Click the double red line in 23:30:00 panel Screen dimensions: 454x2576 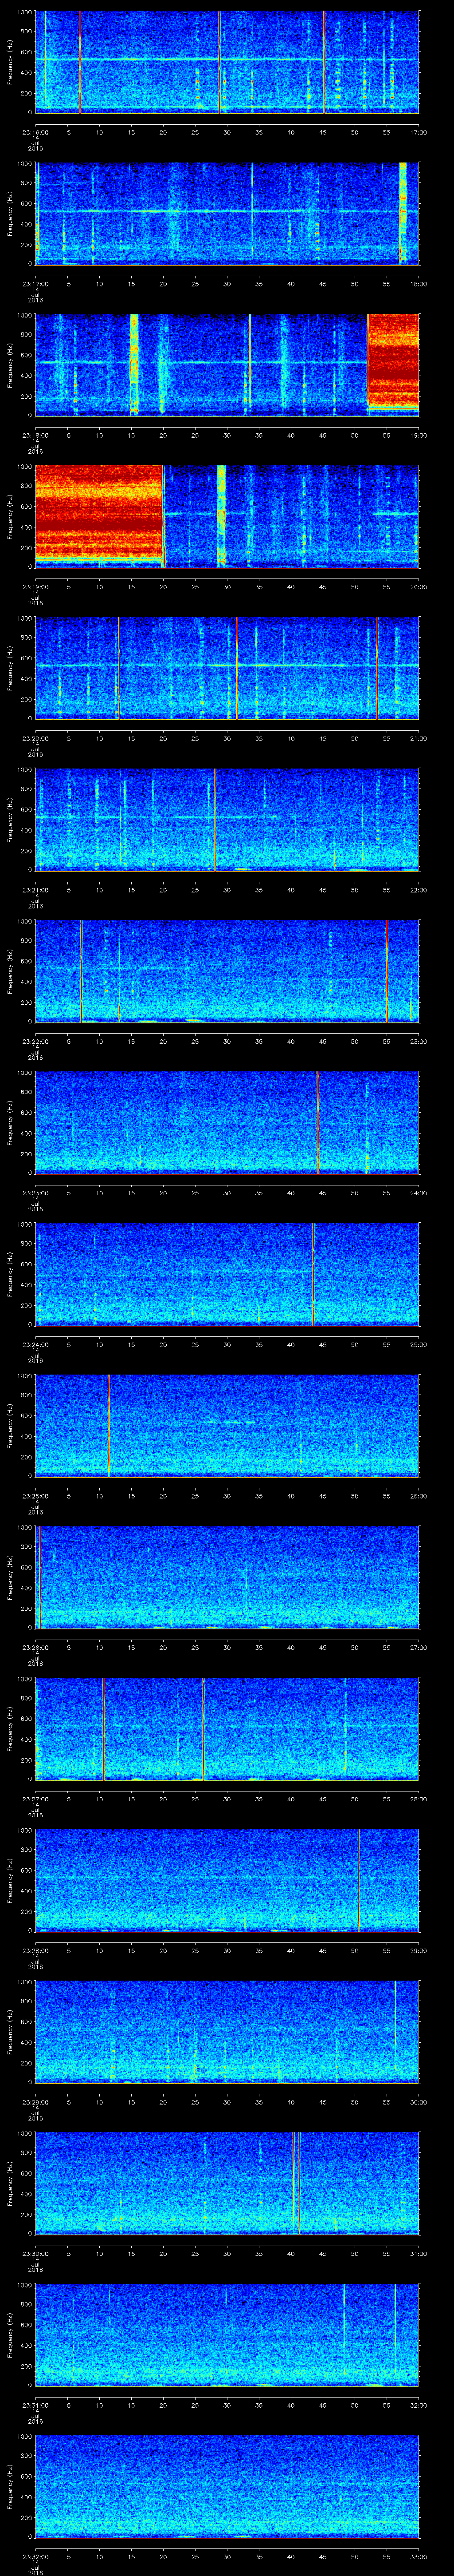[296, 2183]
